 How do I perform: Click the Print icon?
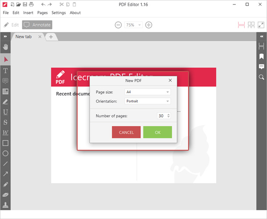31,4
